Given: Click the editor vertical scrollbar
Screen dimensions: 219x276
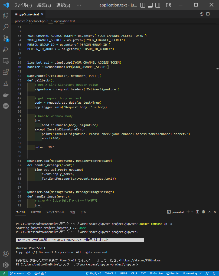Looking at the screenshot, I should click(x=217, y=116).
